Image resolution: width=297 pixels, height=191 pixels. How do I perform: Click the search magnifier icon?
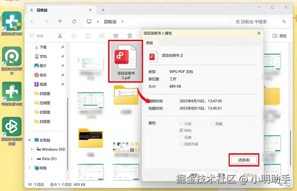tap(284, 22)
